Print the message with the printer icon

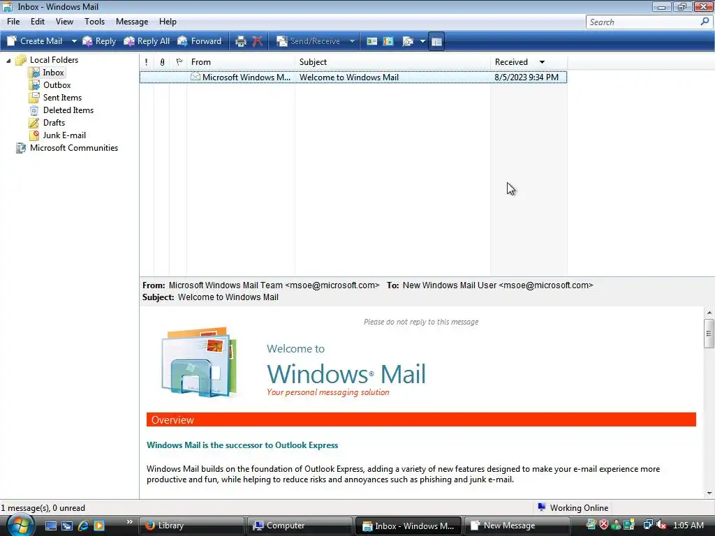240,41
